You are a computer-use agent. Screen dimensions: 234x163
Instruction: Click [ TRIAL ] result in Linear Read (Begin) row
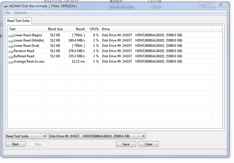[78, 35]
